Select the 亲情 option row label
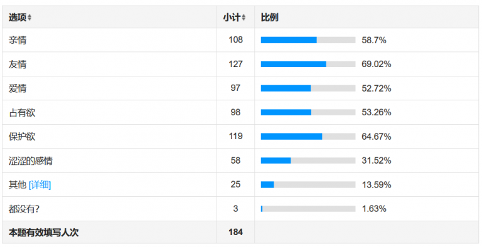Screen dimensions: 482x247 pos(18,40)
